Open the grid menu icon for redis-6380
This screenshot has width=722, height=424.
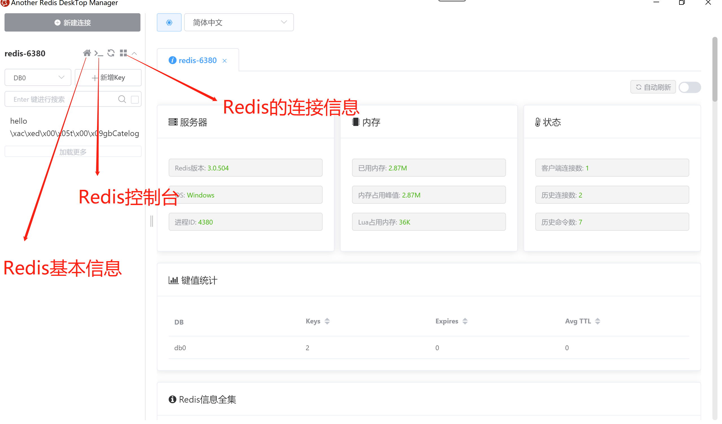tap(124, 53)
